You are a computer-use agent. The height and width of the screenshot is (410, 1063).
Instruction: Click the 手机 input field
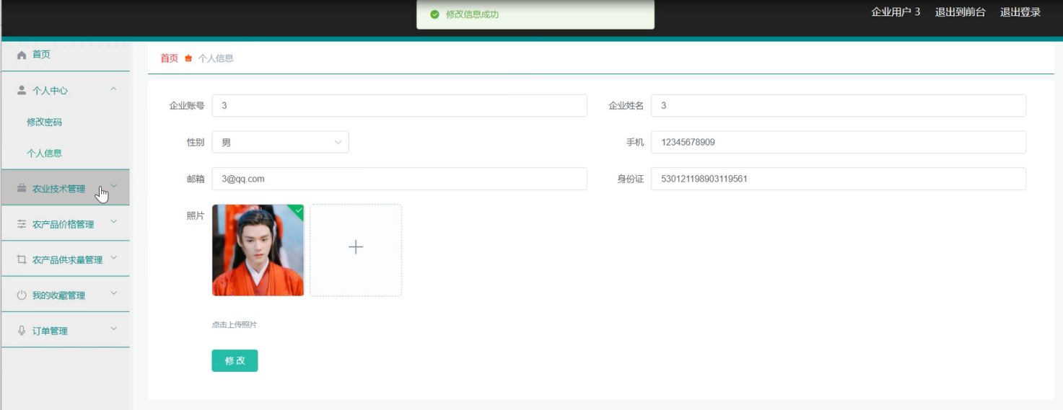point(838,143)
